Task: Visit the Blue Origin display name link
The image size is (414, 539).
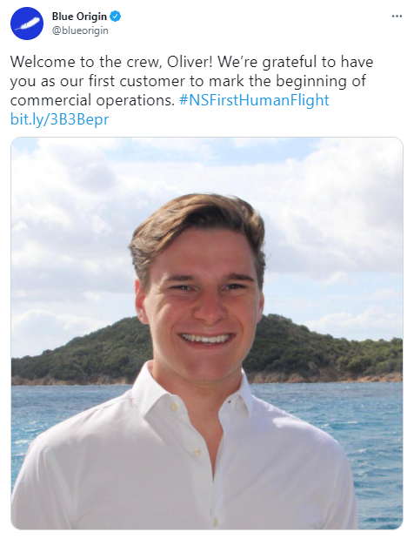Action: click(79, 17)
